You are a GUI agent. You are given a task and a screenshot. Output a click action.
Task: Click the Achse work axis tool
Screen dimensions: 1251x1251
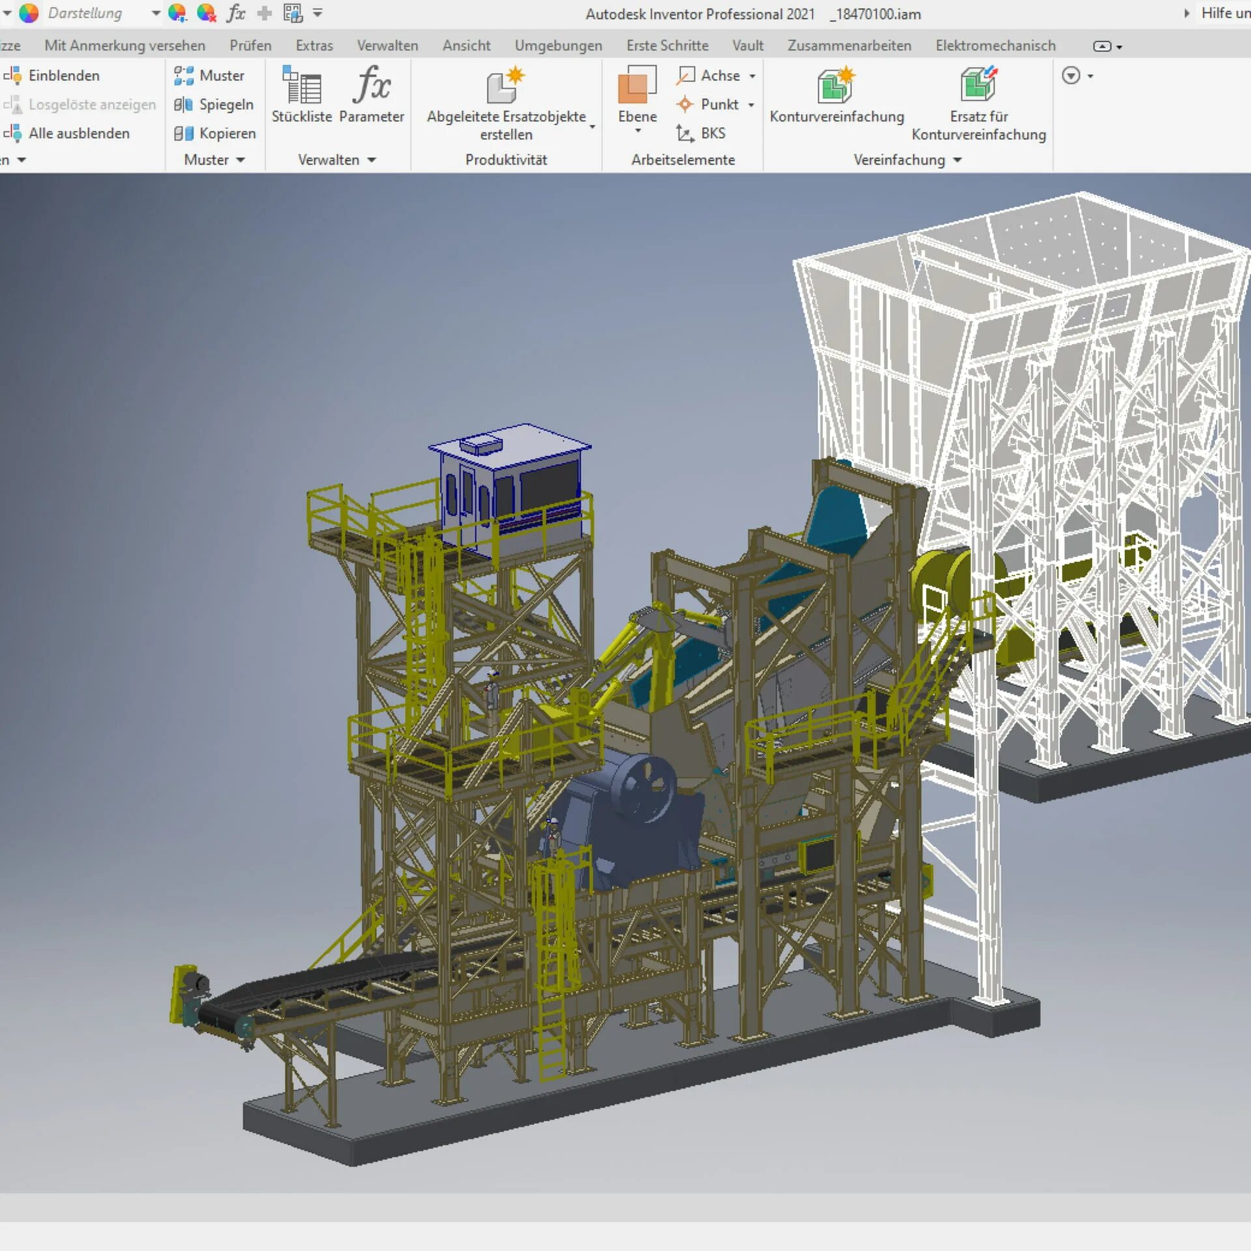(x=709, y=76)
